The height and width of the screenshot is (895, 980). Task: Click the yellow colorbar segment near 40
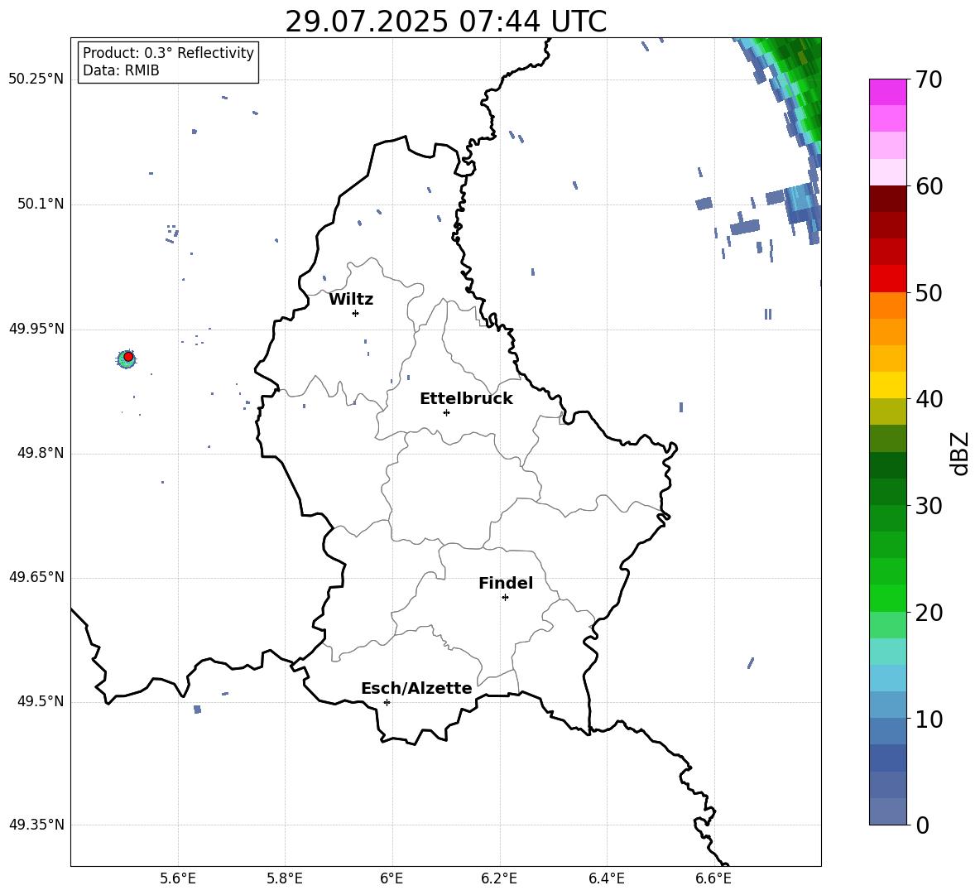coord(888,385)
